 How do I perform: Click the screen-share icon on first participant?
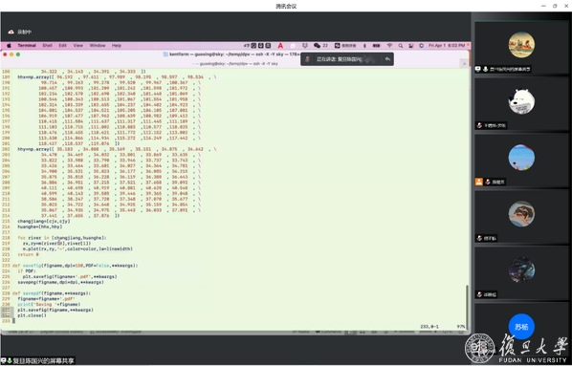478,69
